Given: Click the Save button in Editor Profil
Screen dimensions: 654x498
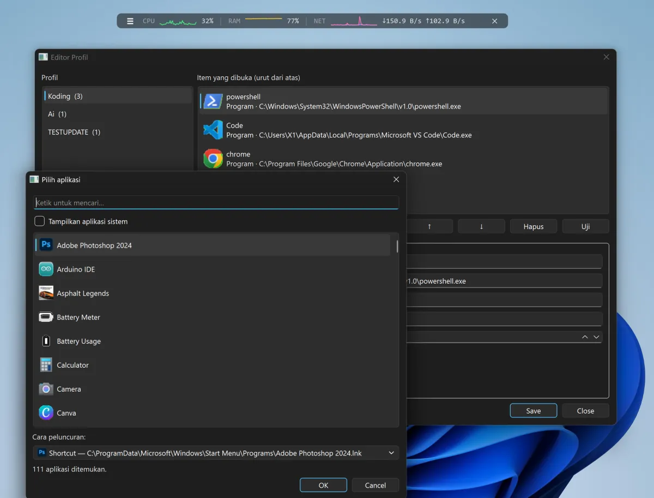Looking at the screenshot, I should [x=534, y=411].
